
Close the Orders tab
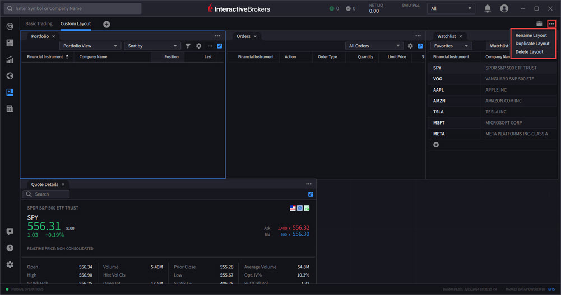pyautogui.click(x=255, y=36)
